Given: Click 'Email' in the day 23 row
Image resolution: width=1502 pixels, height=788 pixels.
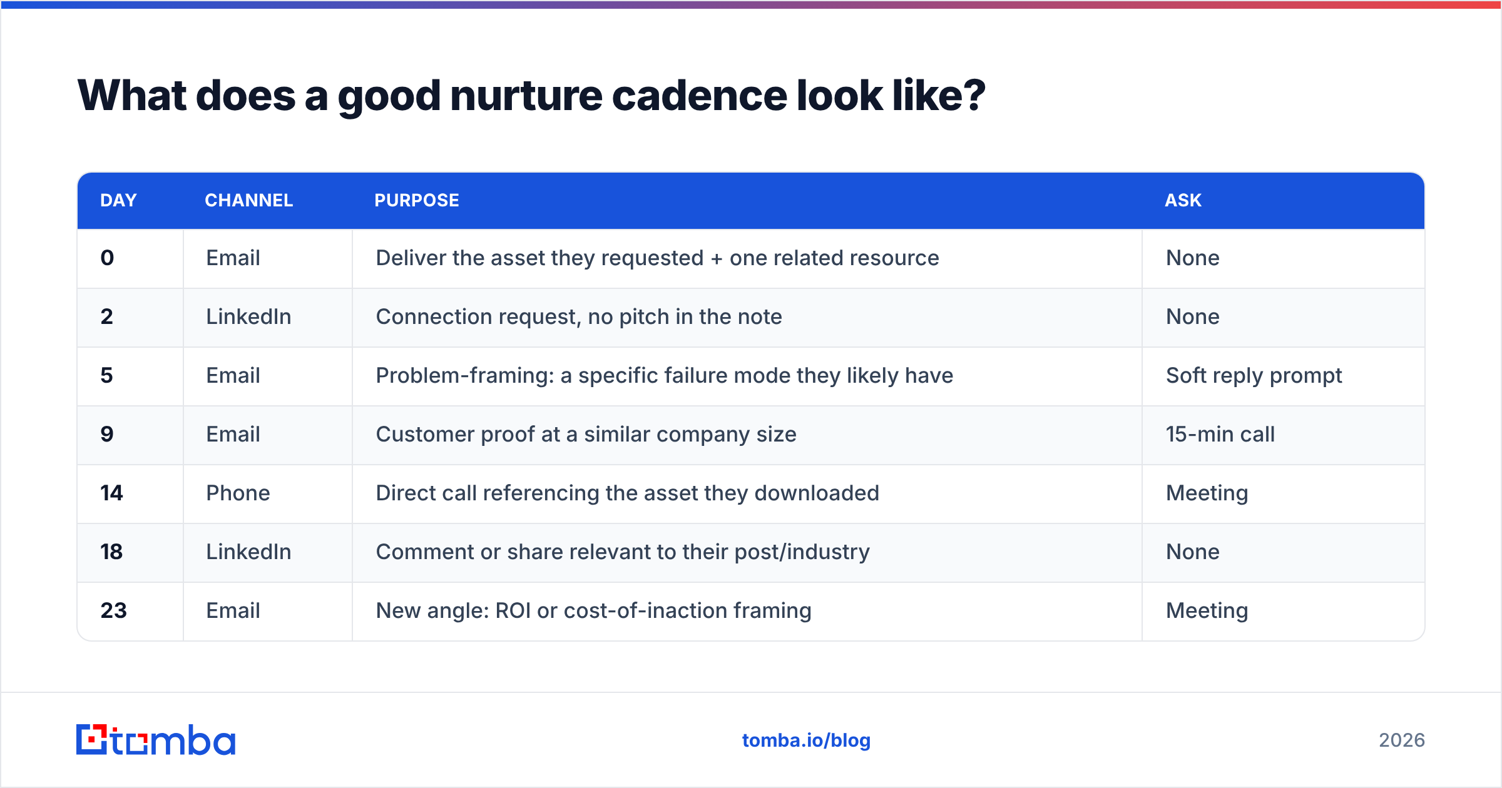Looking at the screenshot, I should (x=233, y=610).
